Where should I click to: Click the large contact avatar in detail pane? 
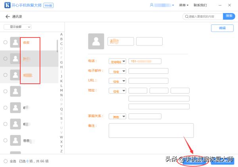click(96, 41)
